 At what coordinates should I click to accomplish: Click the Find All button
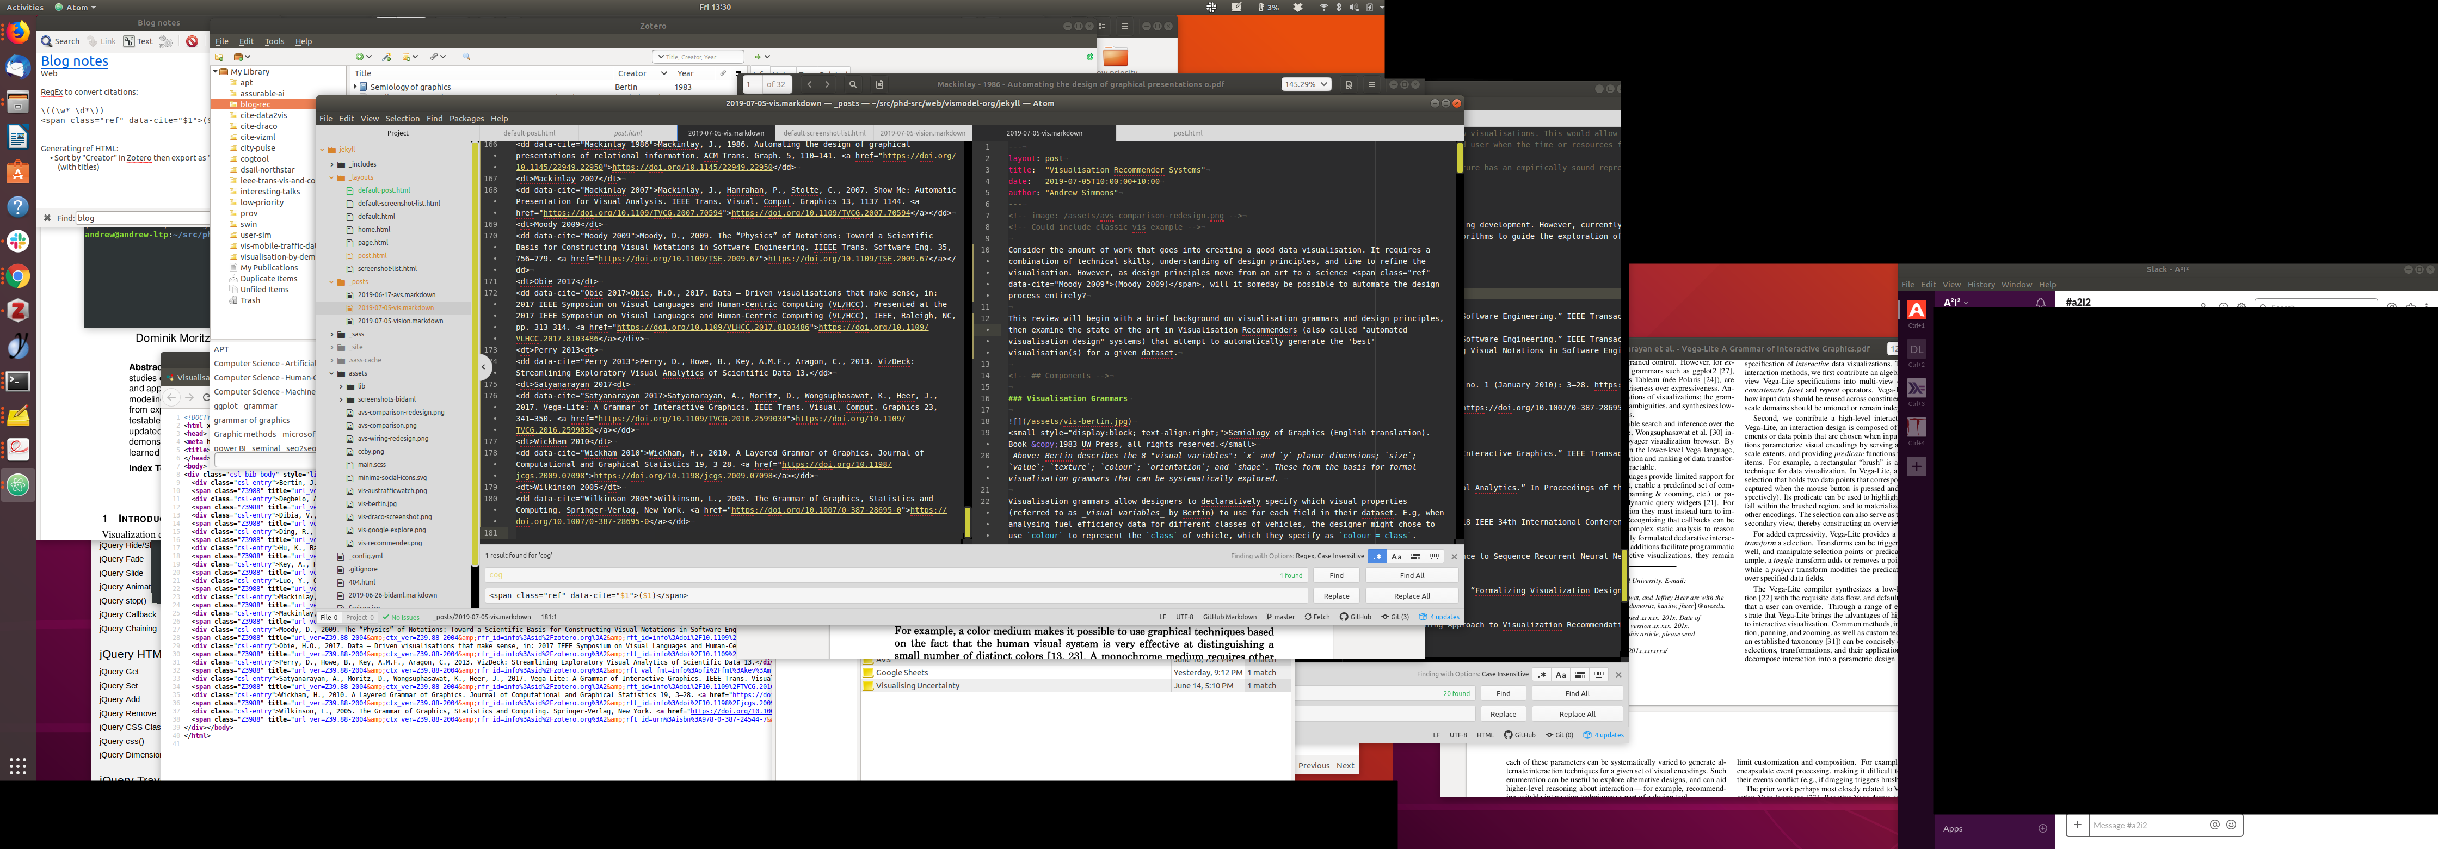(1411, 575)
